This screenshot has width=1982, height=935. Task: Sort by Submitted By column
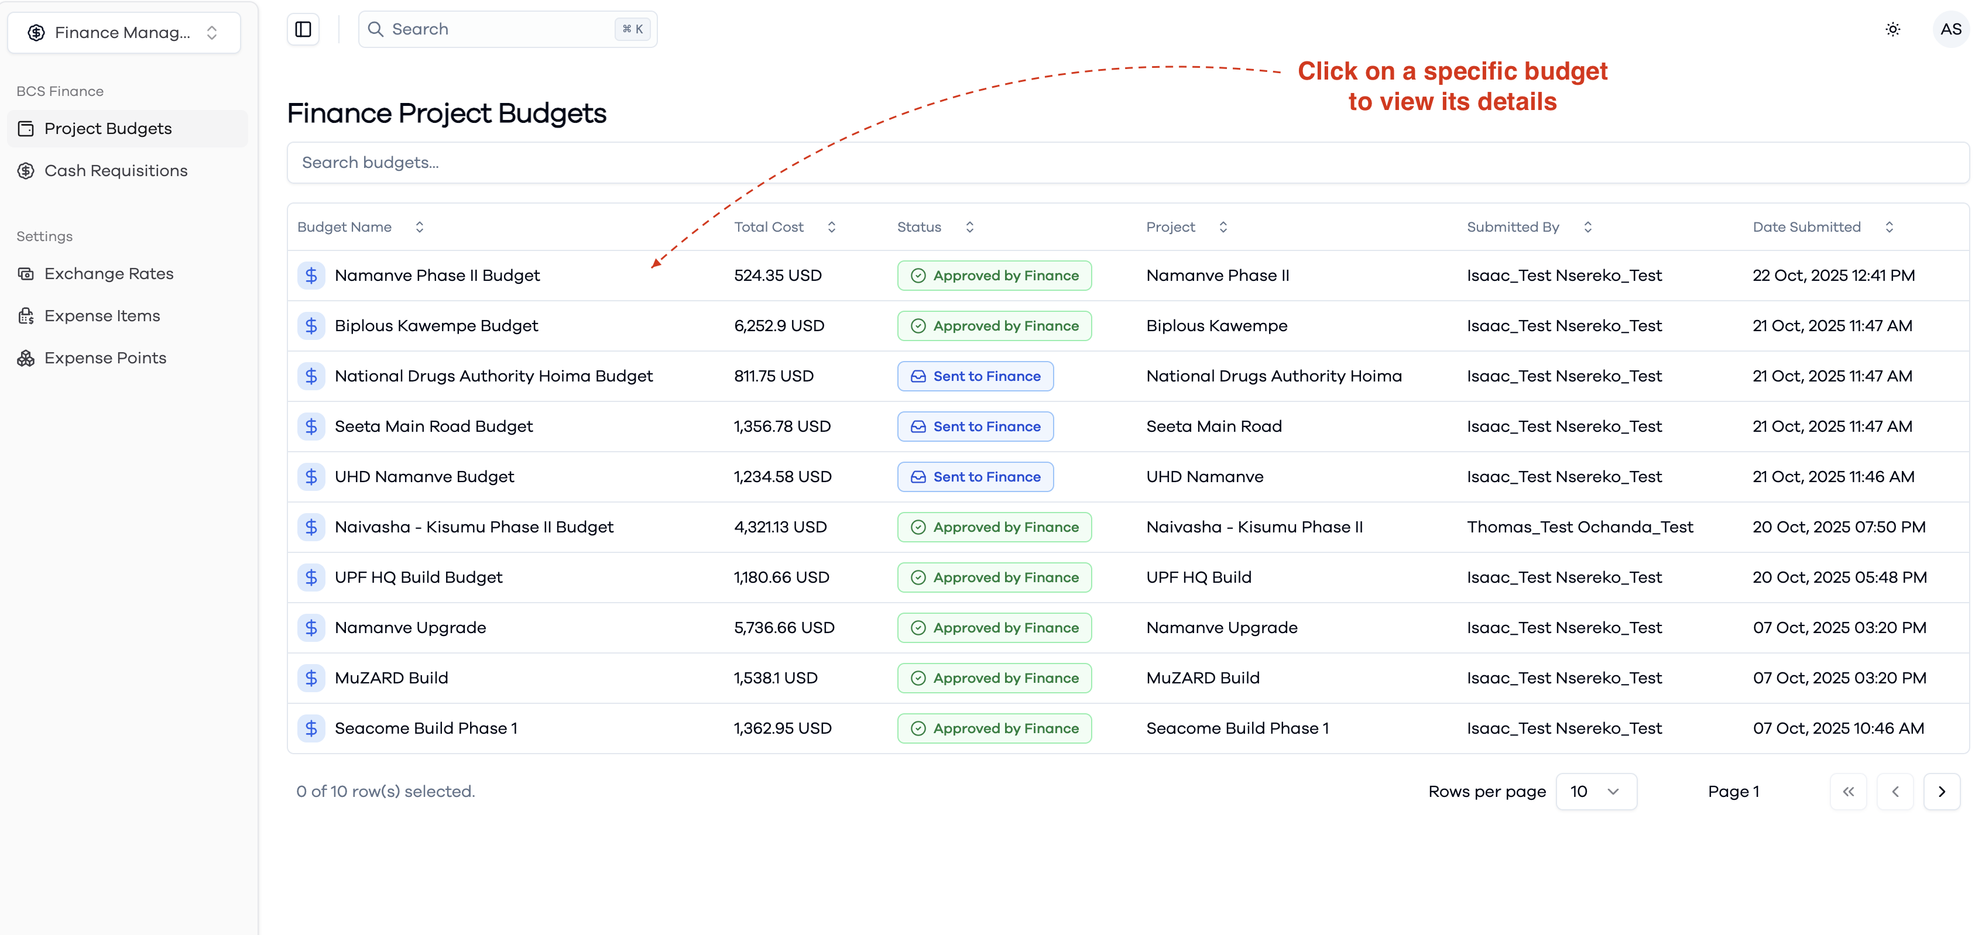point(1530,227)
